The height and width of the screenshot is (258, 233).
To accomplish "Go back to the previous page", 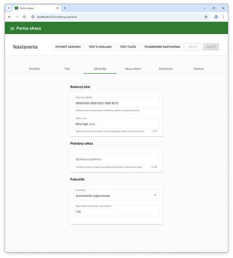I will tap(9, 17).
